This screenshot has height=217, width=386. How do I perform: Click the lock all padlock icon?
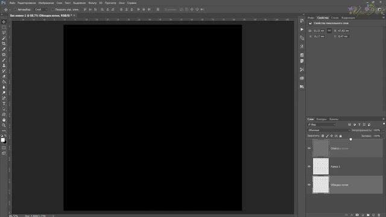tap(340, 136)
